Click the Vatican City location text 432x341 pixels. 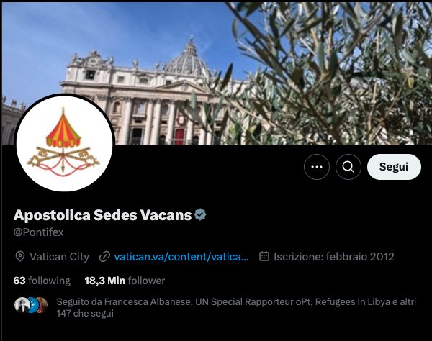[x=59, y=257]
